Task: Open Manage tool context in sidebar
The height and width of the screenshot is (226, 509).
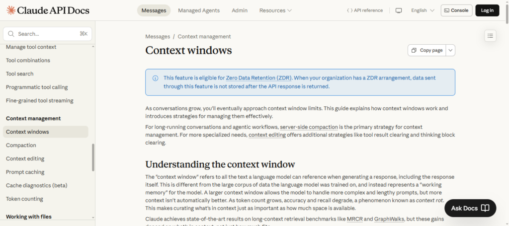Action: coord(31,47)
